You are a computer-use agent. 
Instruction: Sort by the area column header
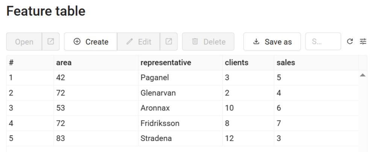64,63
